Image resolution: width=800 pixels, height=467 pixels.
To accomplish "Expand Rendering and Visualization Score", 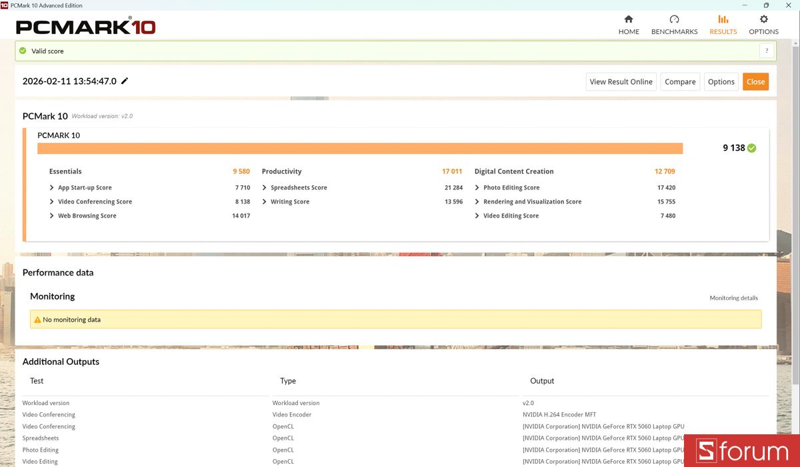I will click(477, 202).
